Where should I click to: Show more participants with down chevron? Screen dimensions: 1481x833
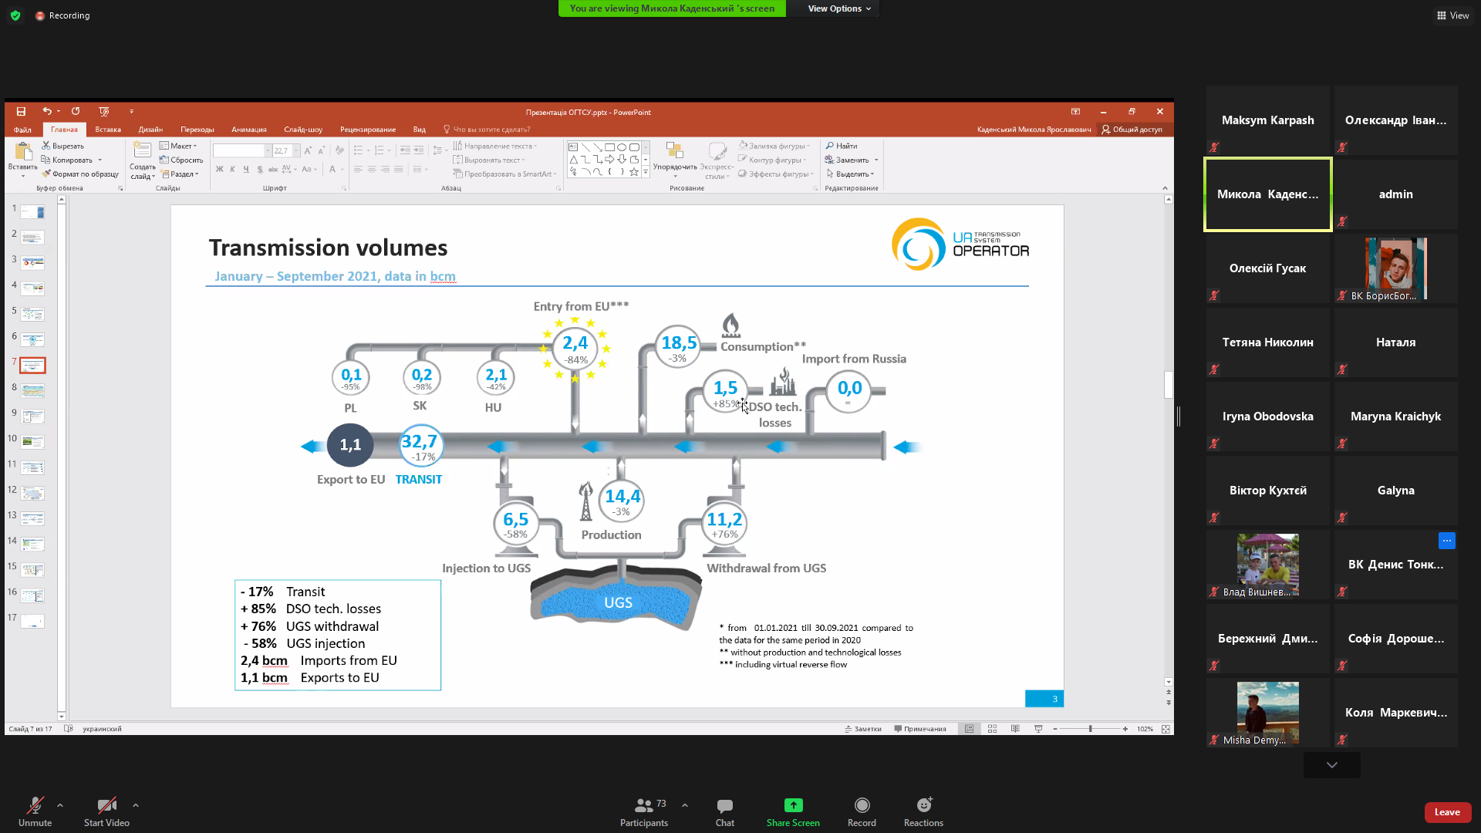point(1331,765)
